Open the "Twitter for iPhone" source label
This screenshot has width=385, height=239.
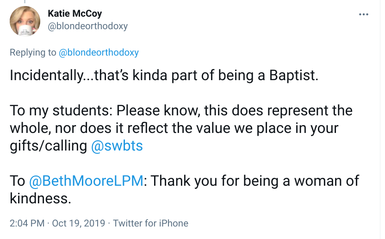point(150,223)
